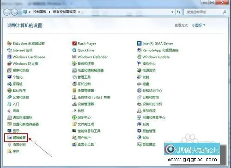Select the 操作中心 text
This screenshot has height=168, width=231.
coord(149,64)
